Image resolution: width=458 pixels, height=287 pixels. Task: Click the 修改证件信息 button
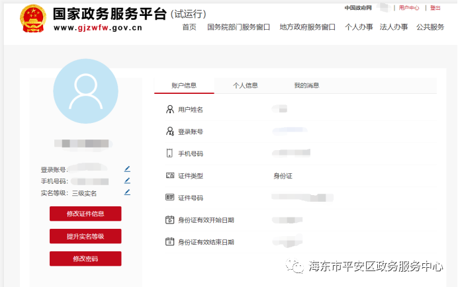click(85, 214)
